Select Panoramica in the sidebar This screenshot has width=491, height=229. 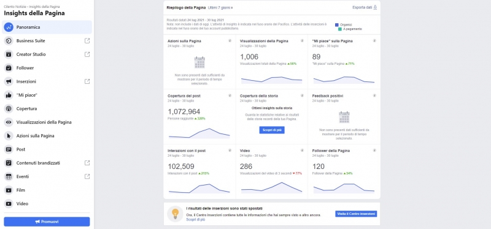[x=47, y=27]
